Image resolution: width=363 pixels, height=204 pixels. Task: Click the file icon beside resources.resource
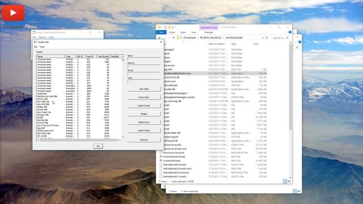pyautogui.click(x=161, y=152)
